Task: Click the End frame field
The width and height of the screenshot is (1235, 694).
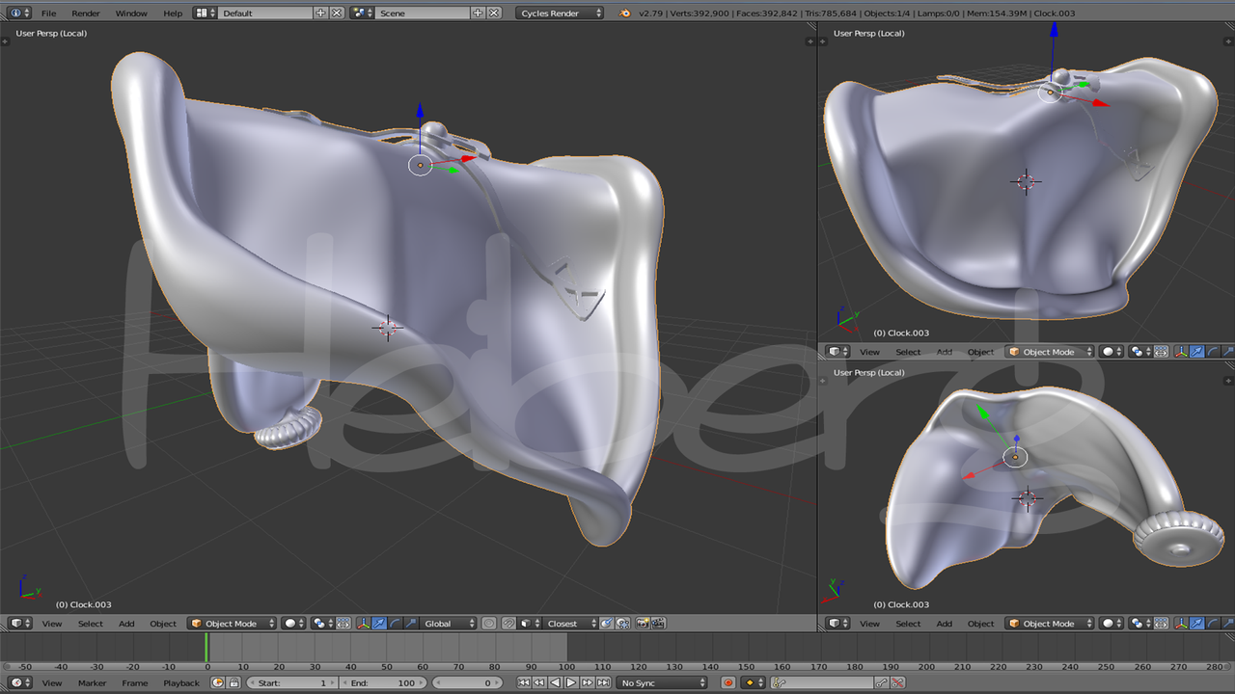Action: tap(383, 682)
